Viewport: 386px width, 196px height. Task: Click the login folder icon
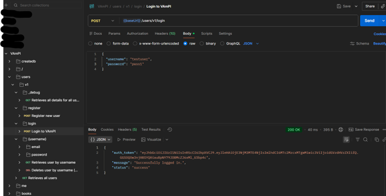[25, 123]
